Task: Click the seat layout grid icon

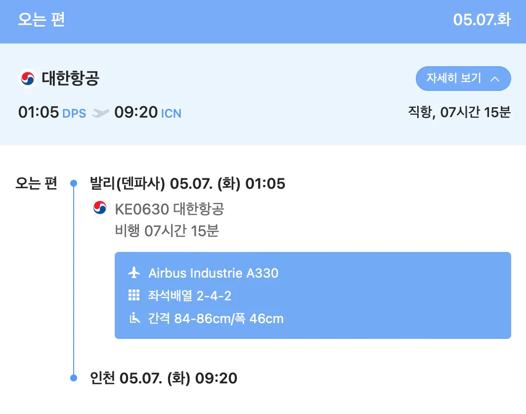Action: point(133,295)
